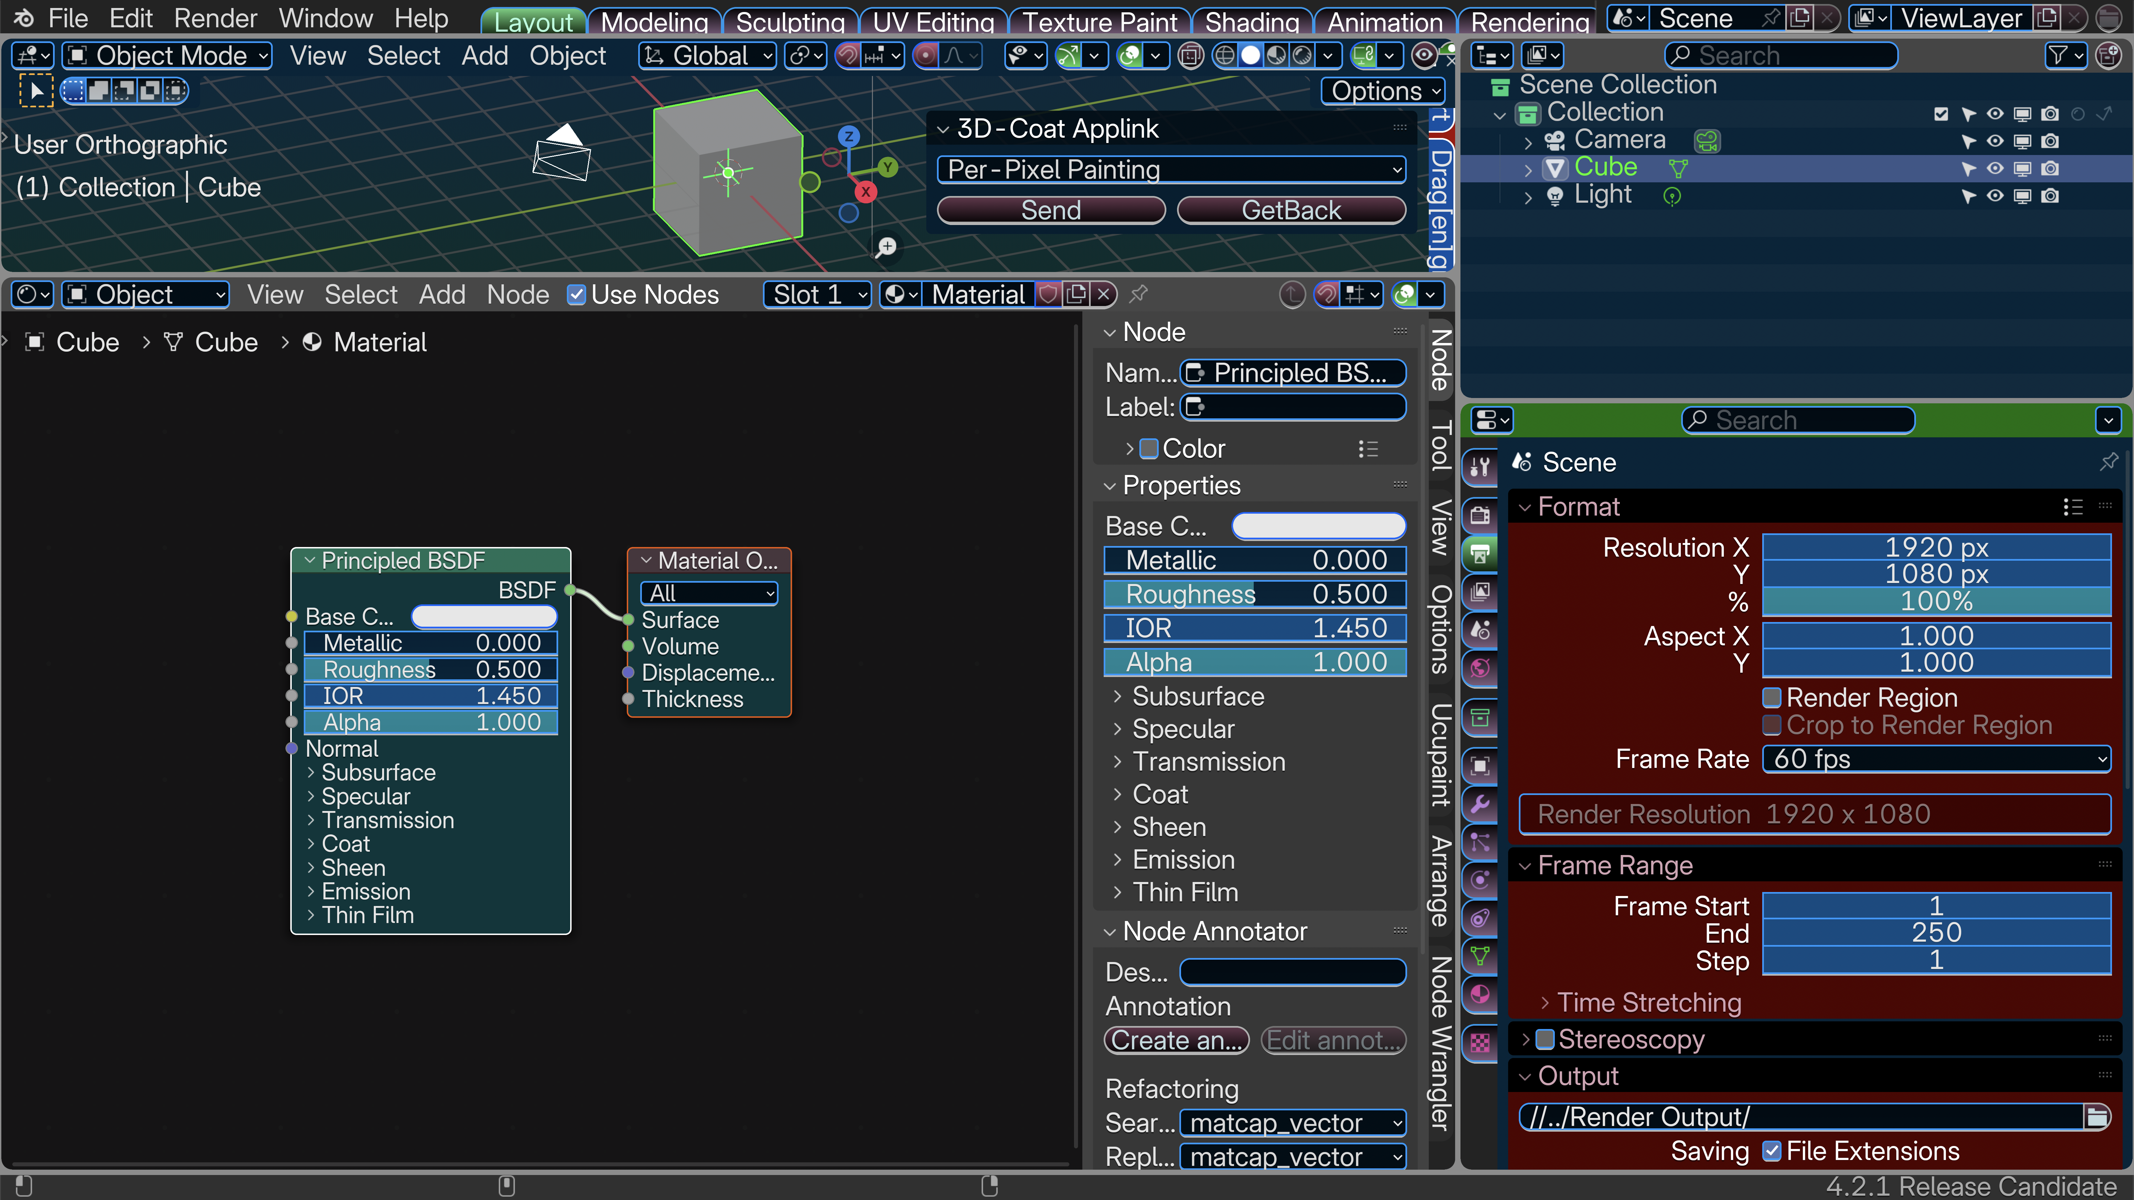
Task: Toggle X-Ray in the viewport header
Action: tap(1190, 56)
